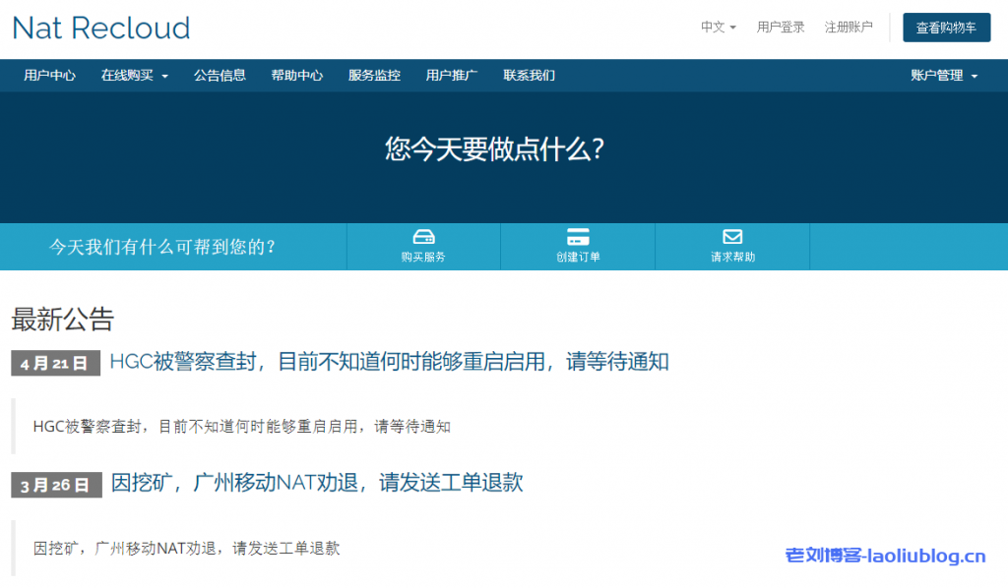The width and height of the screenshot is (1008, 588).
Task: Navigate to 帮助中心
Action: (297, 75)
